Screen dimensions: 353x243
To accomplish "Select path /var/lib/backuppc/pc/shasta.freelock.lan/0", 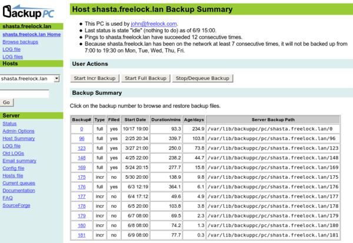I will pyautogui.click(x=270, y=129).
